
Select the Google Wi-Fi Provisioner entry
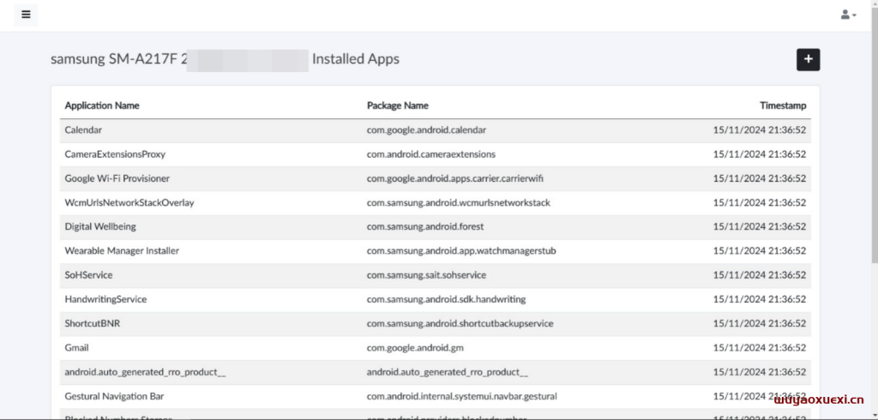coord(117,178)
